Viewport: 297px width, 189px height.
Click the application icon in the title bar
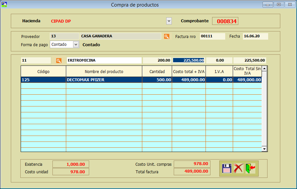point(4,5)
